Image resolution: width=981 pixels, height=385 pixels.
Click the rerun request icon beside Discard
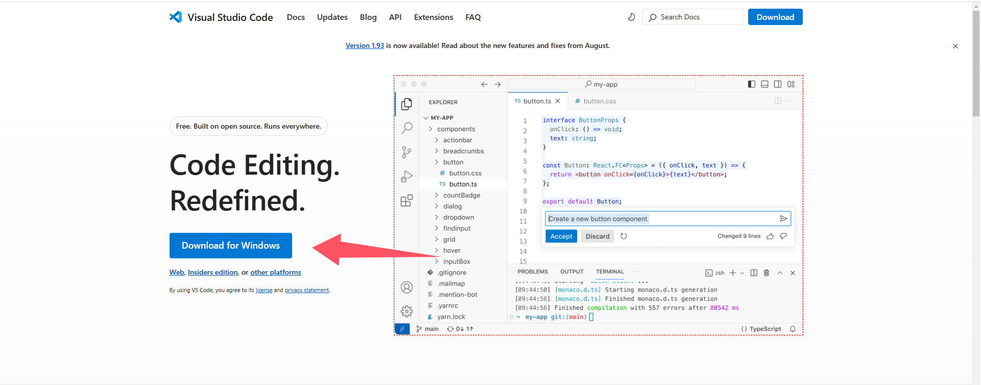pyautogui.click(x=624, y=236)
